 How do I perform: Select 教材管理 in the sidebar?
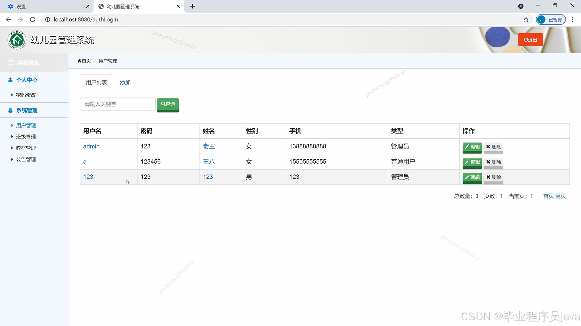26,148
